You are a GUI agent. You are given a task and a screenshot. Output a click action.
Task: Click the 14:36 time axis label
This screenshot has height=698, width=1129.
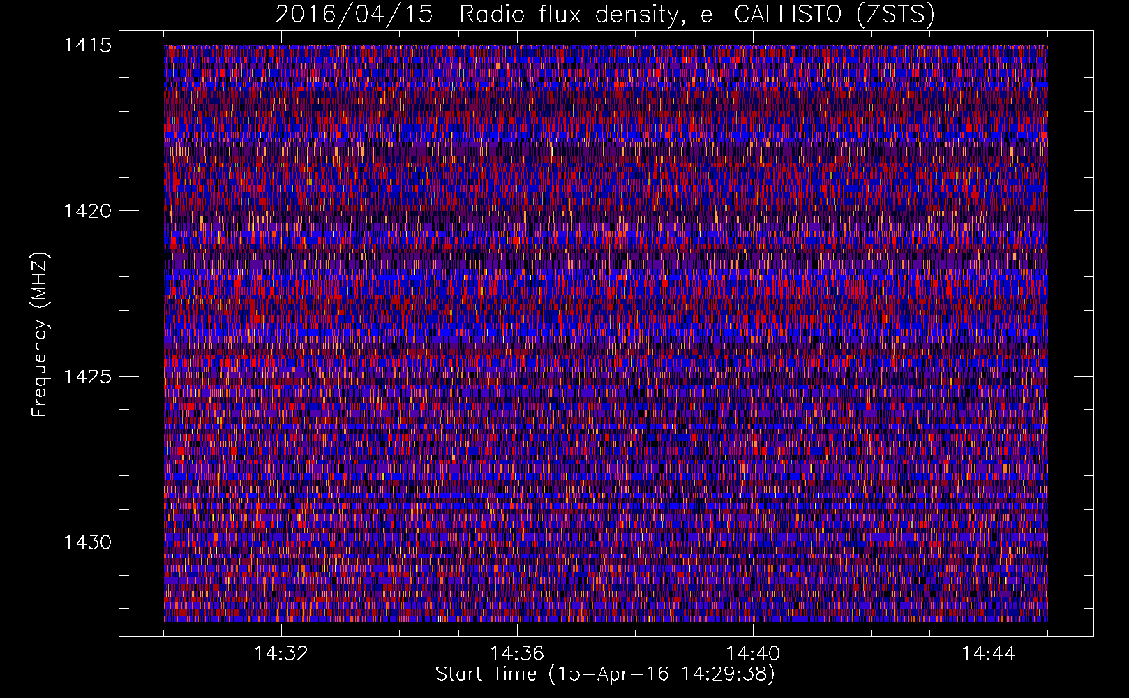click(517, 654)
